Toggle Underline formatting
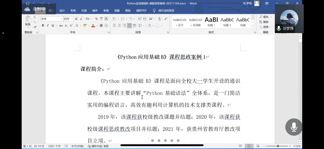 pyautogui.click(x=53, y=25)
